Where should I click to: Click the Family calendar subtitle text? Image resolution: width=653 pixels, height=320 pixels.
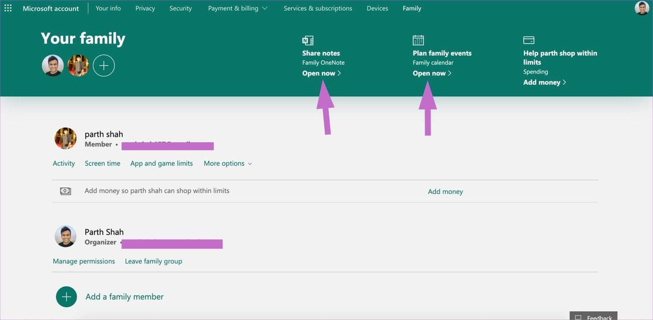[433, 63]
